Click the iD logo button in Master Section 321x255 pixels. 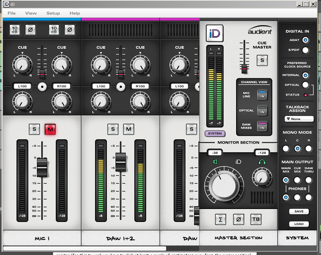pos(215,33)
